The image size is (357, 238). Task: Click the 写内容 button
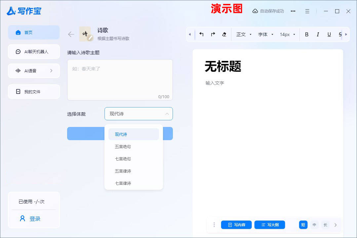[x=236, y=225]
